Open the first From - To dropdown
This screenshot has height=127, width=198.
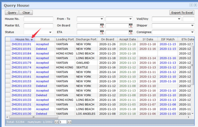coord(102,19)
